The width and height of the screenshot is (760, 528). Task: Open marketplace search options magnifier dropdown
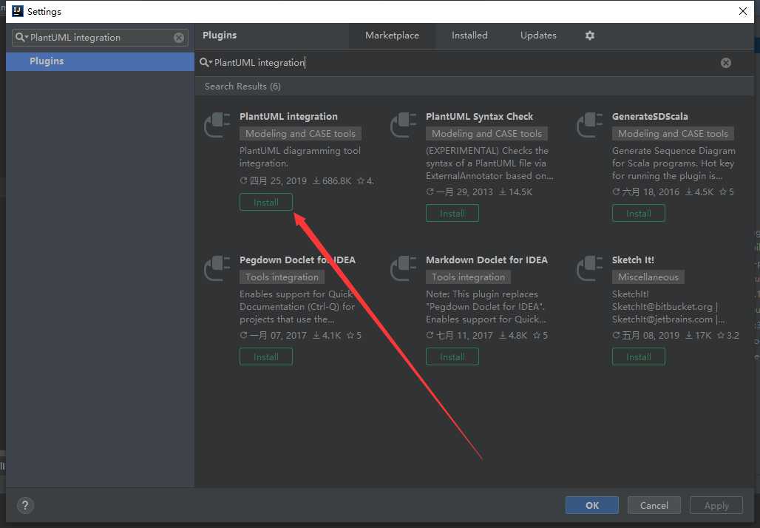point(206,63)
